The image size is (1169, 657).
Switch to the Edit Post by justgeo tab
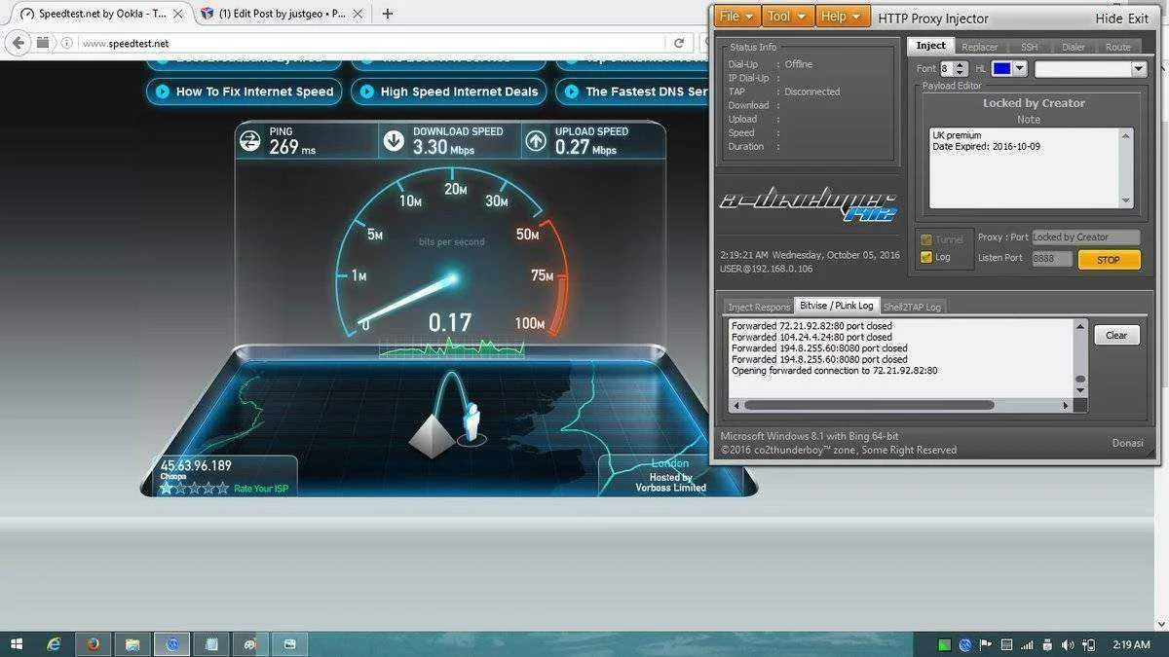pos(282,14)
